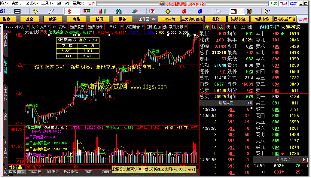The width and height of the screenshot is (311, 178).
Task: Click the red S dollar icon
Action: (69, 11)
